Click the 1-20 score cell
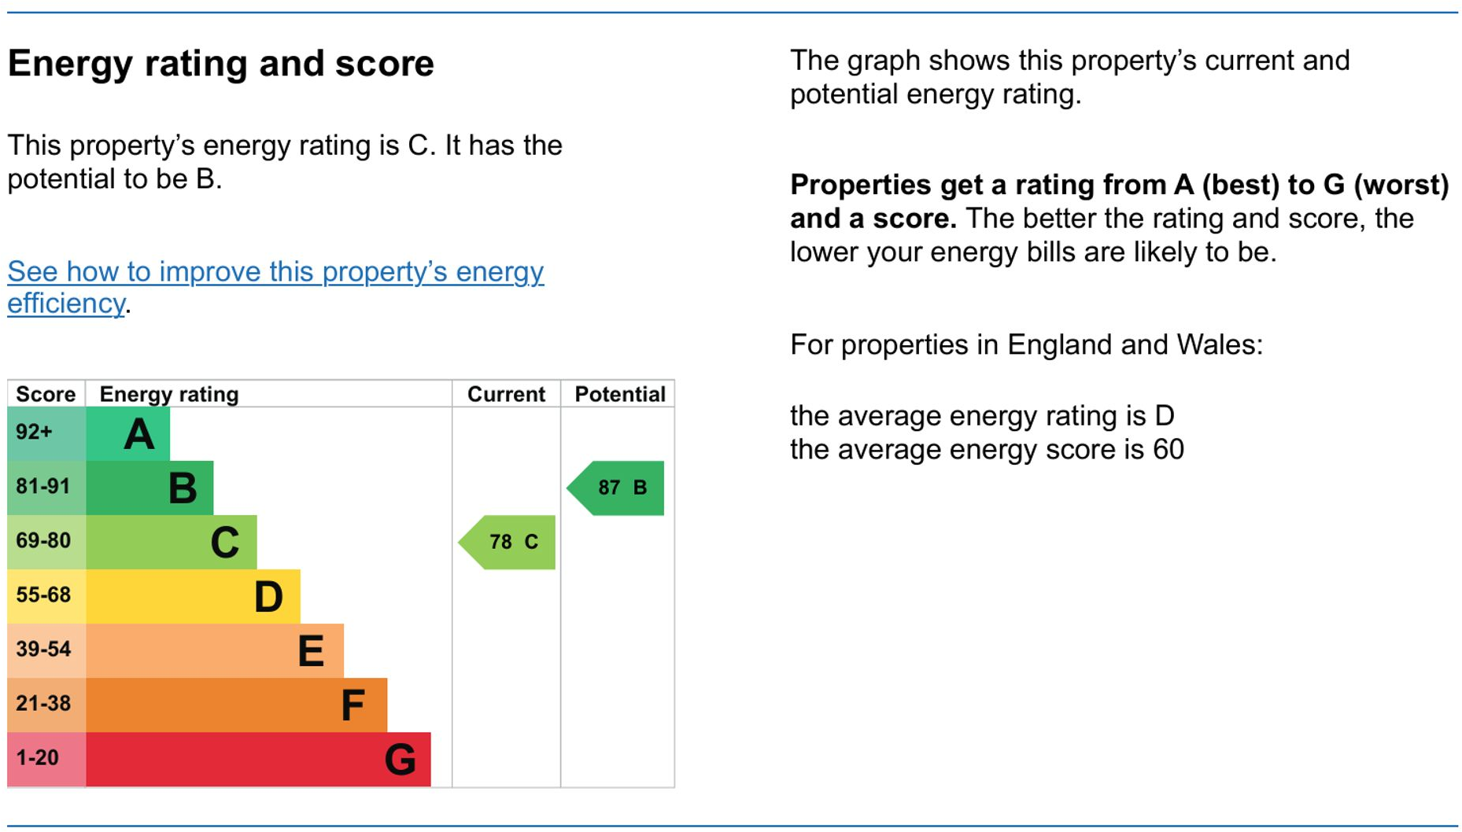Screen dimensions: 1462x832 tap(46, 759)
